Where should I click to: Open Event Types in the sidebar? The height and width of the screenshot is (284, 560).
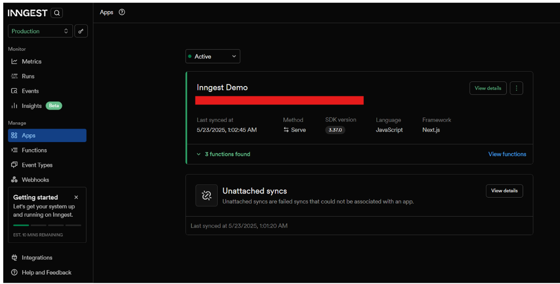click(x=37, y=165)
